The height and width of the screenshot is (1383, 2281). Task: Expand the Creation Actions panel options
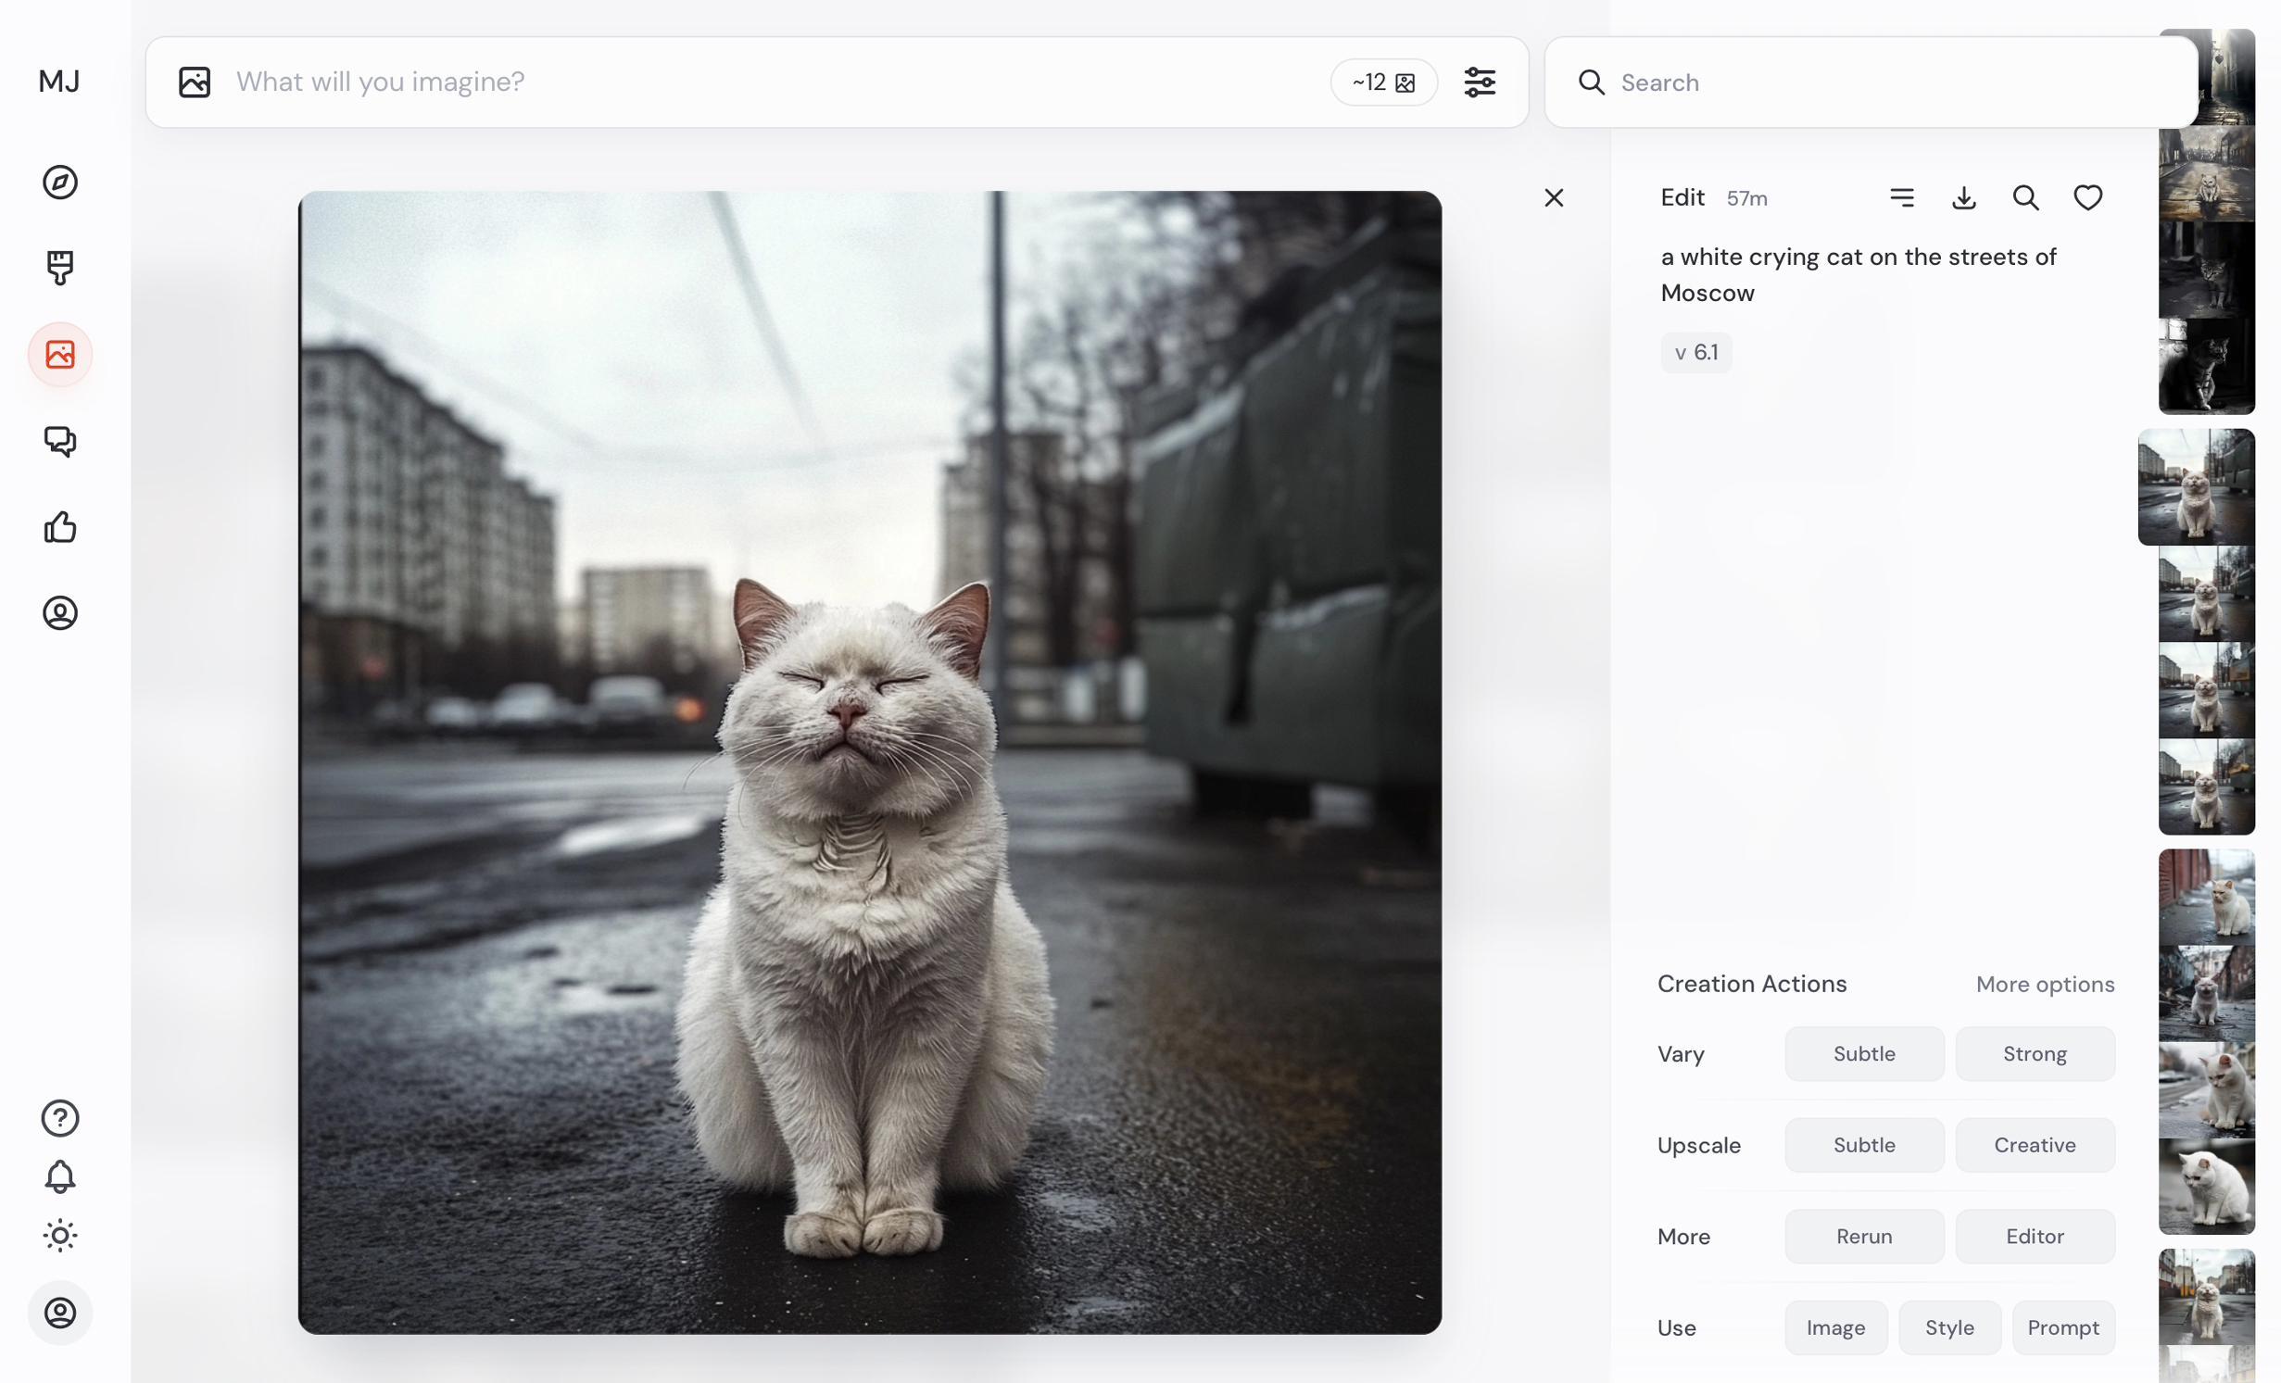pyautogui.click(x=2045, y=984)
